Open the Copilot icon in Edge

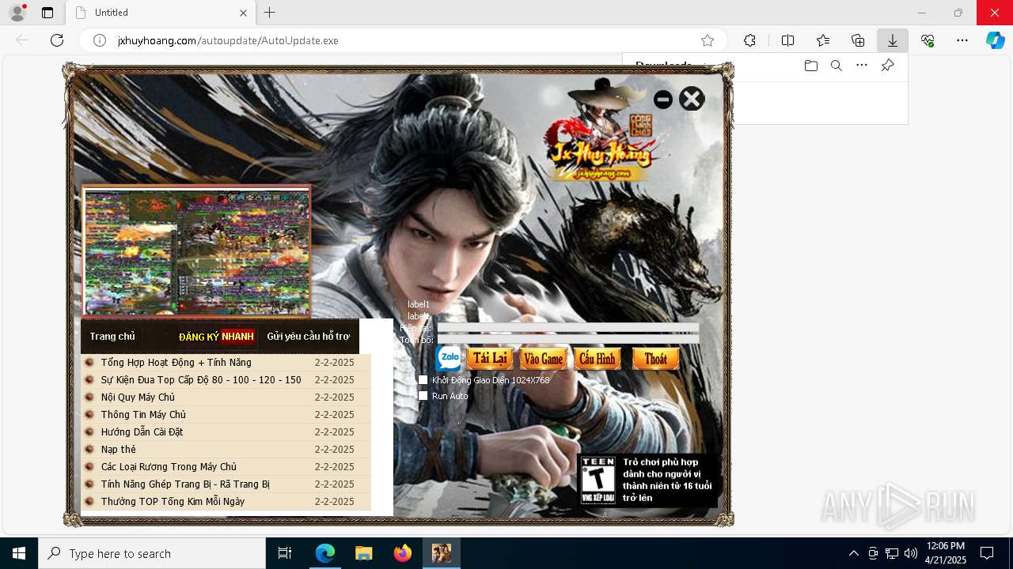pos(996,40)
